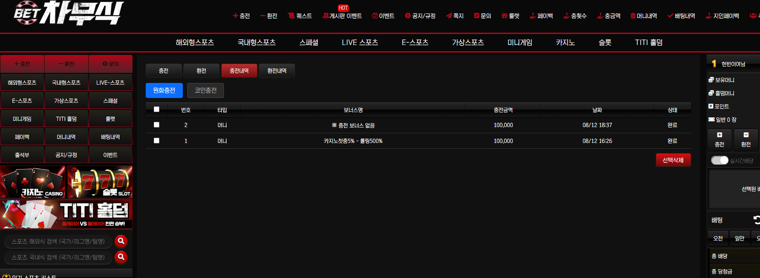Click the red search icon for 해외식 search

coord(121,241)
